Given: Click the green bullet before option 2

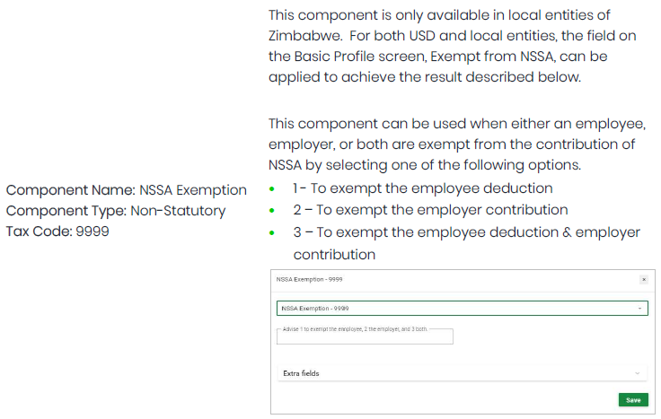Looking at the screenshot, I should [x=272, y=211].
